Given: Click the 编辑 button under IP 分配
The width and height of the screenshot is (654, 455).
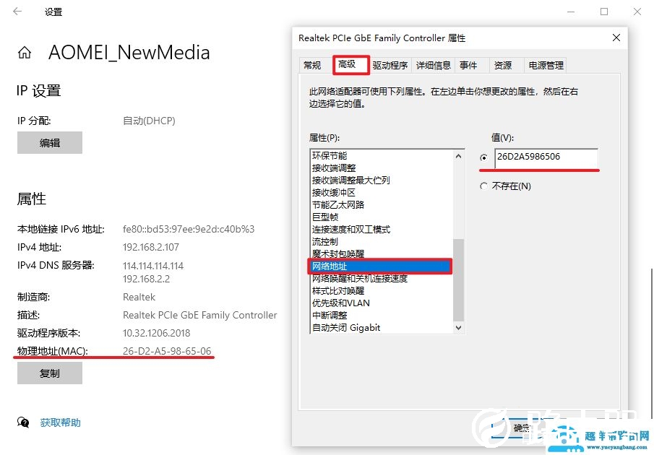Looking at the screenshot, I should pos(49,142).
